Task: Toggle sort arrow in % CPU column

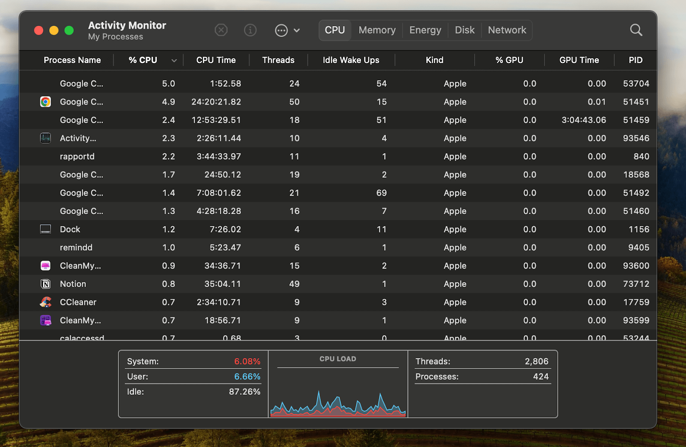Action: (174, 60)
